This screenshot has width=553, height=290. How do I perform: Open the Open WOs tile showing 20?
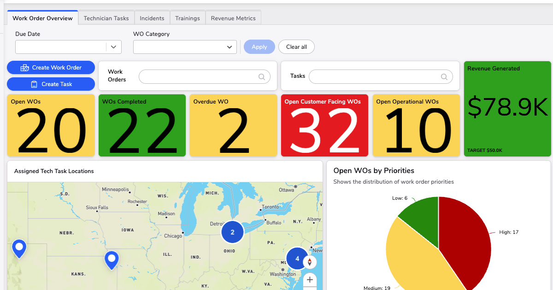point(51,126)
